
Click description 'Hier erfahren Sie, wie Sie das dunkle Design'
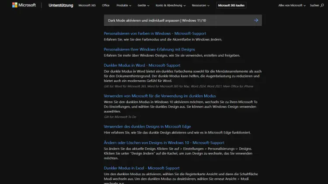tap(177, 133)
